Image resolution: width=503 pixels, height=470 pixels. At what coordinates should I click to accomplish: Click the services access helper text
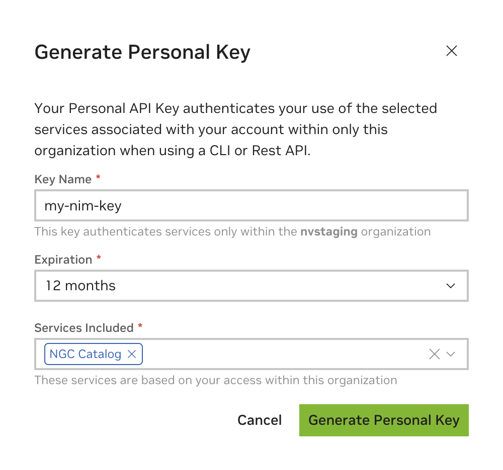(x=215, y=380)
